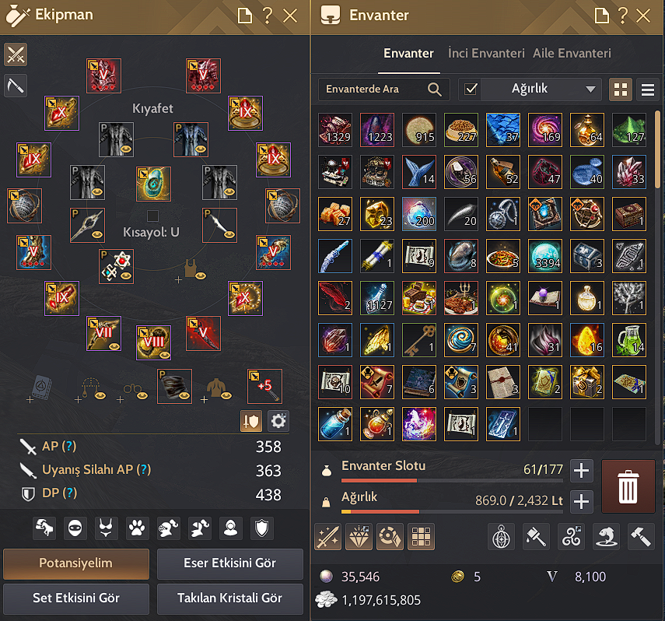Select the crossed swords combat gear icon

(16, 54)
